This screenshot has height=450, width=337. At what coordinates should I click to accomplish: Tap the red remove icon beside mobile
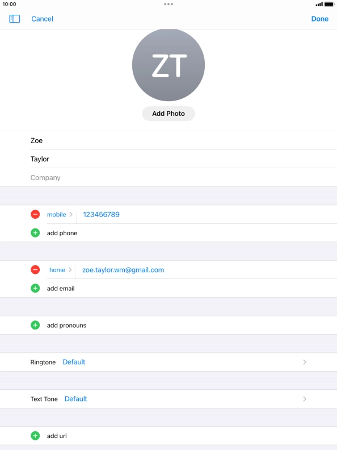pos(35,214)
